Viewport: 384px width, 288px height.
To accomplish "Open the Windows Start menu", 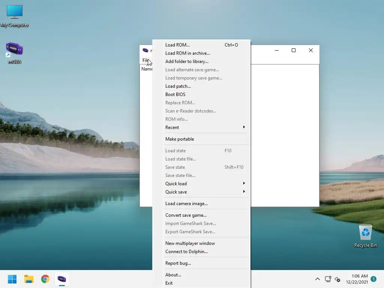I will (12, 279).
